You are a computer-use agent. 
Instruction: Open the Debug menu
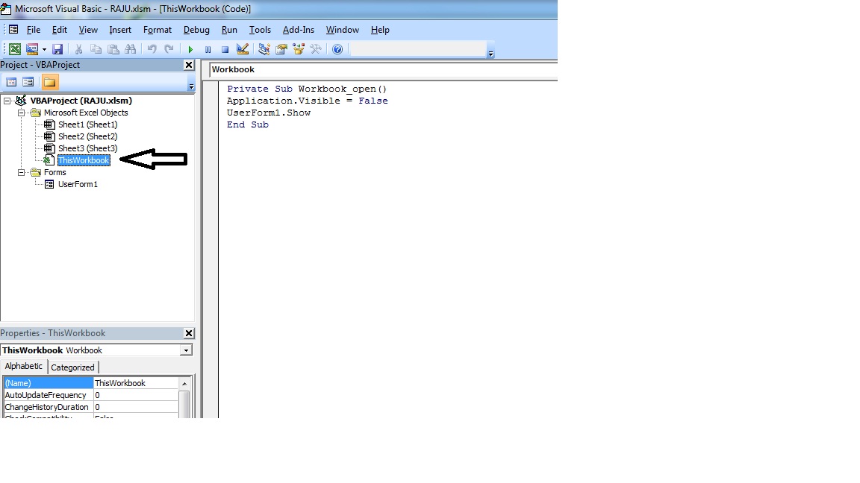click(196, 30)
